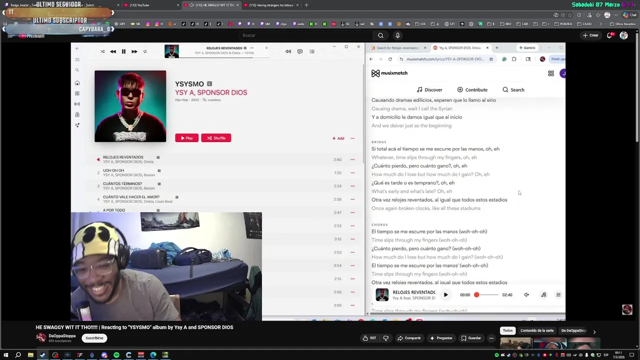The image size is (640, 360).
Task: Open options for UOH OH OH track
Action: [352, 173]
